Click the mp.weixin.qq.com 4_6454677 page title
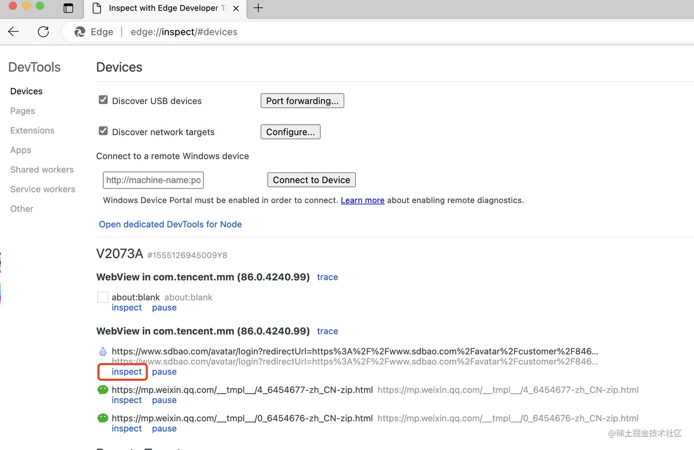Screen dimensions: 694x450 click(242, 390)
